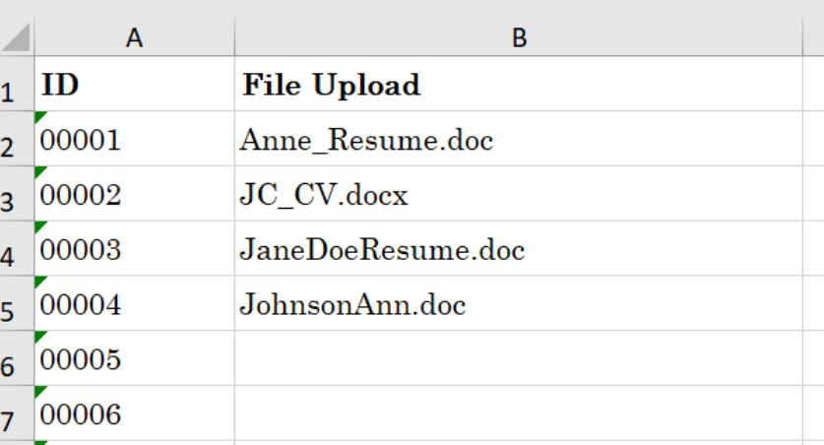This screenshot has width=824, height=445.
Task: Select cell containing JC_CV.docx
Action: click(519, 194)
